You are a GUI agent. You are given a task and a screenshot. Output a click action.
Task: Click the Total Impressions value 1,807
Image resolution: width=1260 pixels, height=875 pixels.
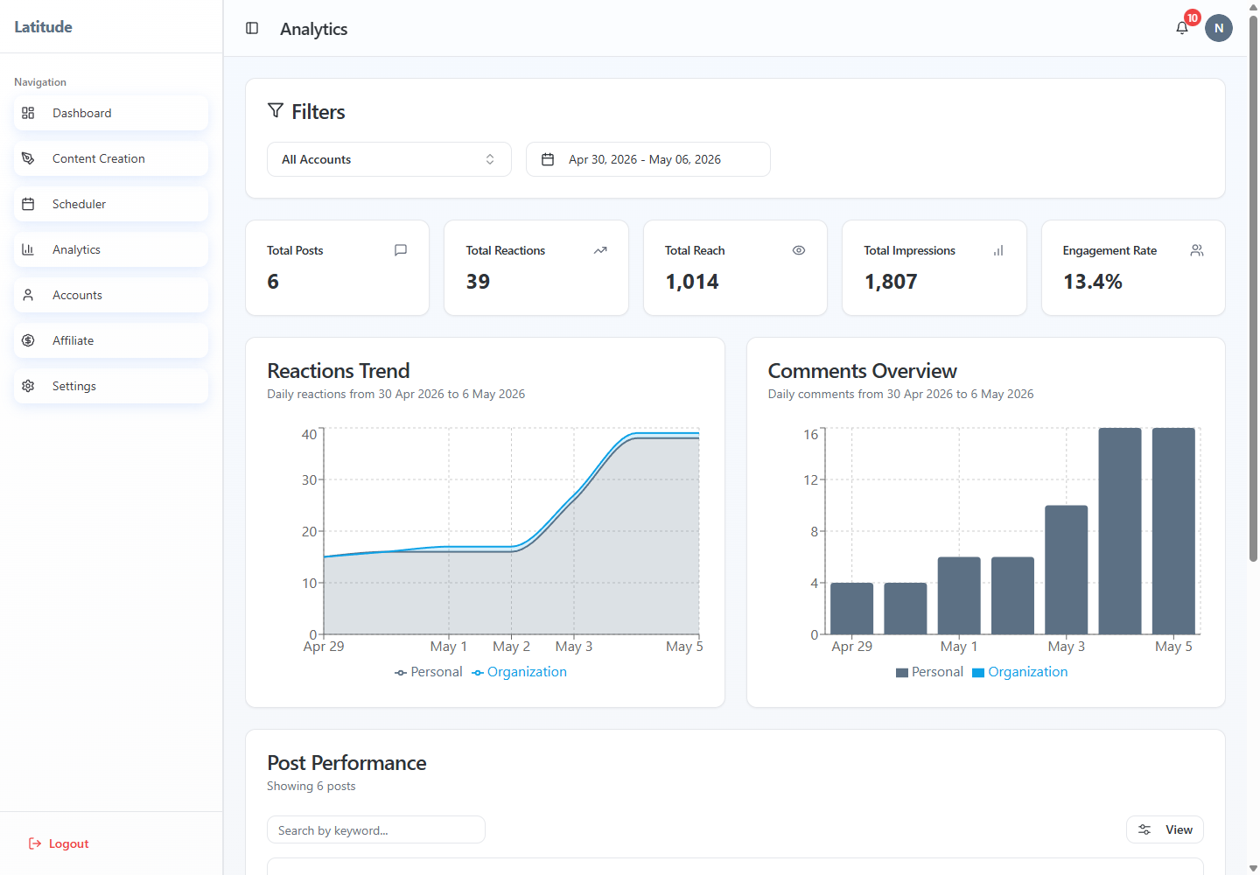[x=891, y=282]
